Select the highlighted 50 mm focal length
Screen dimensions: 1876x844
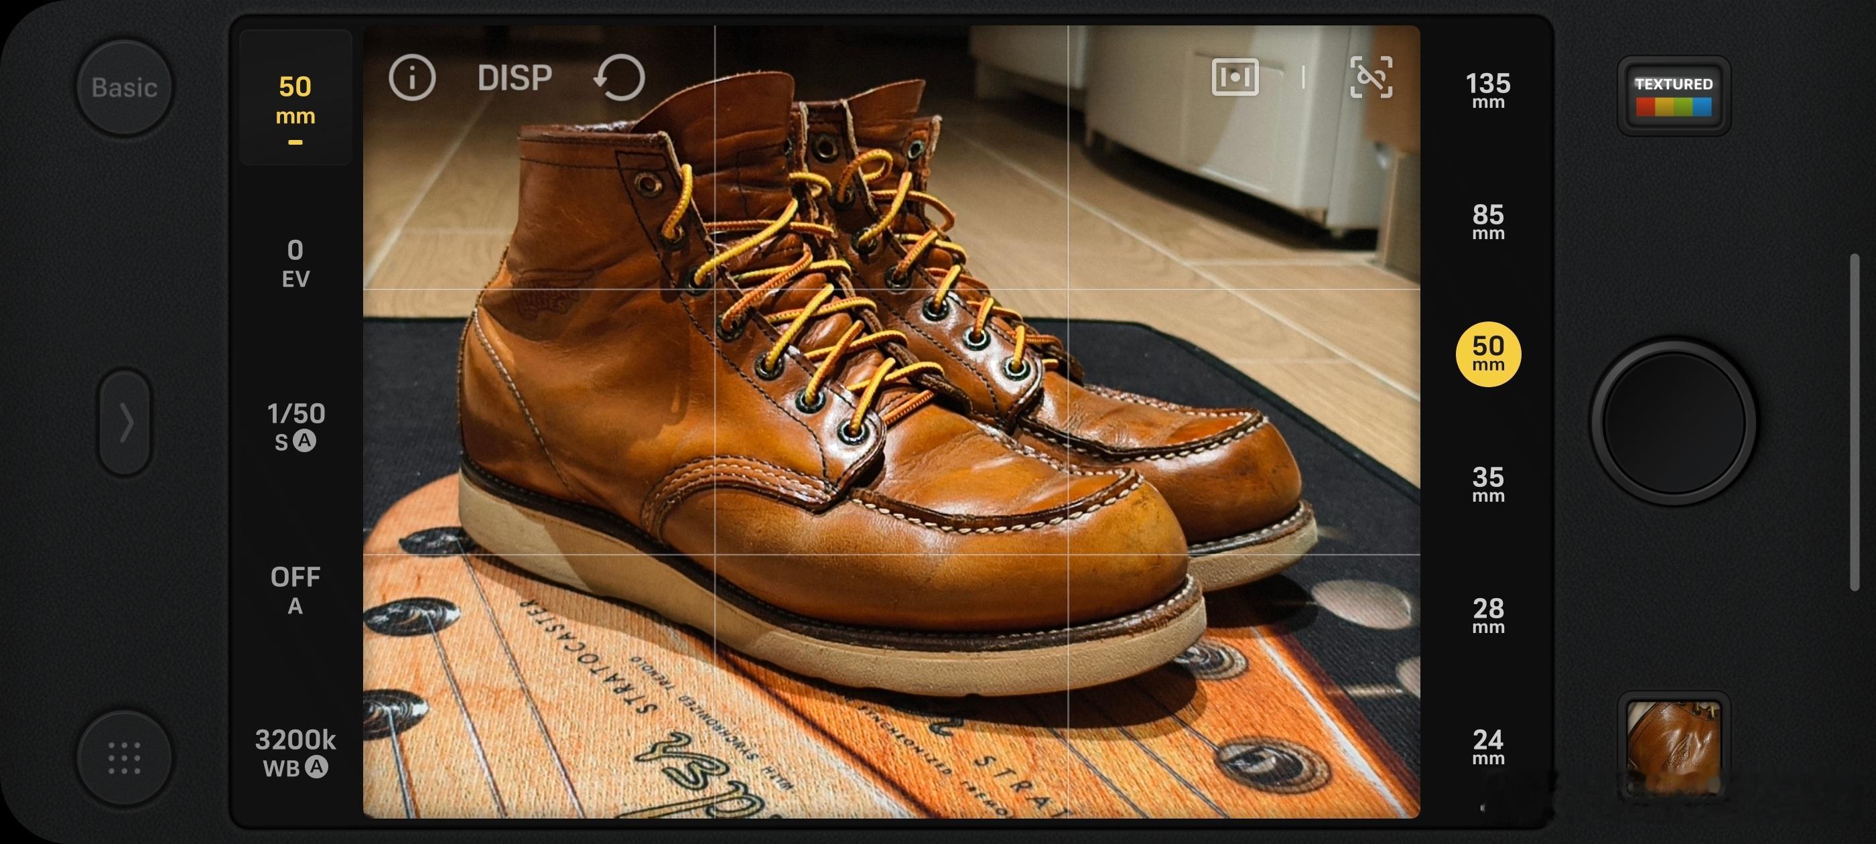(1488, 354)
